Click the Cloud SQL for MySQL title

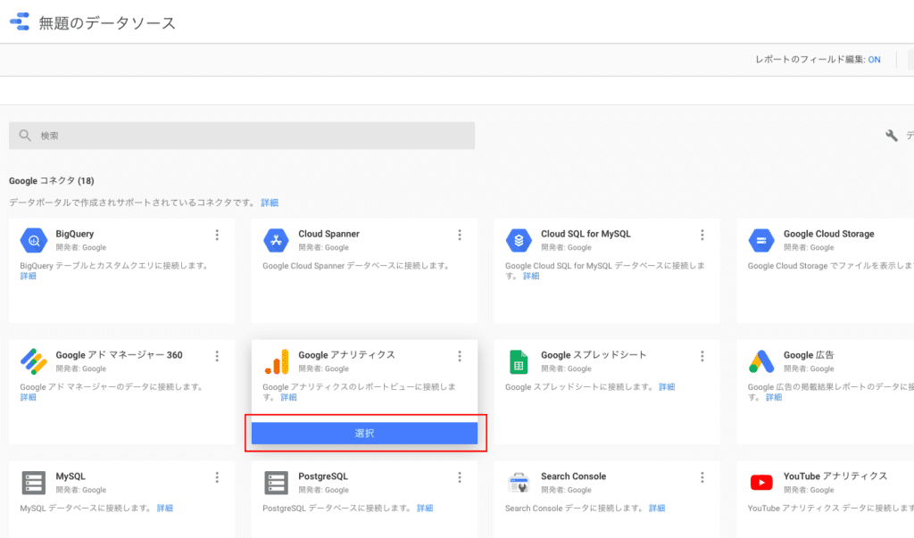point(586,234)
